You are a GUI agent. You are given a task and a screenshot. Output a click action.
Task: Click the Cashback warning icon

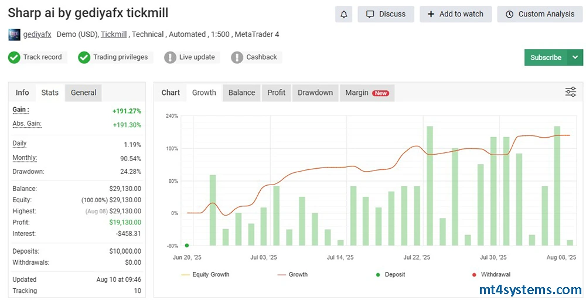click(237, 57)
